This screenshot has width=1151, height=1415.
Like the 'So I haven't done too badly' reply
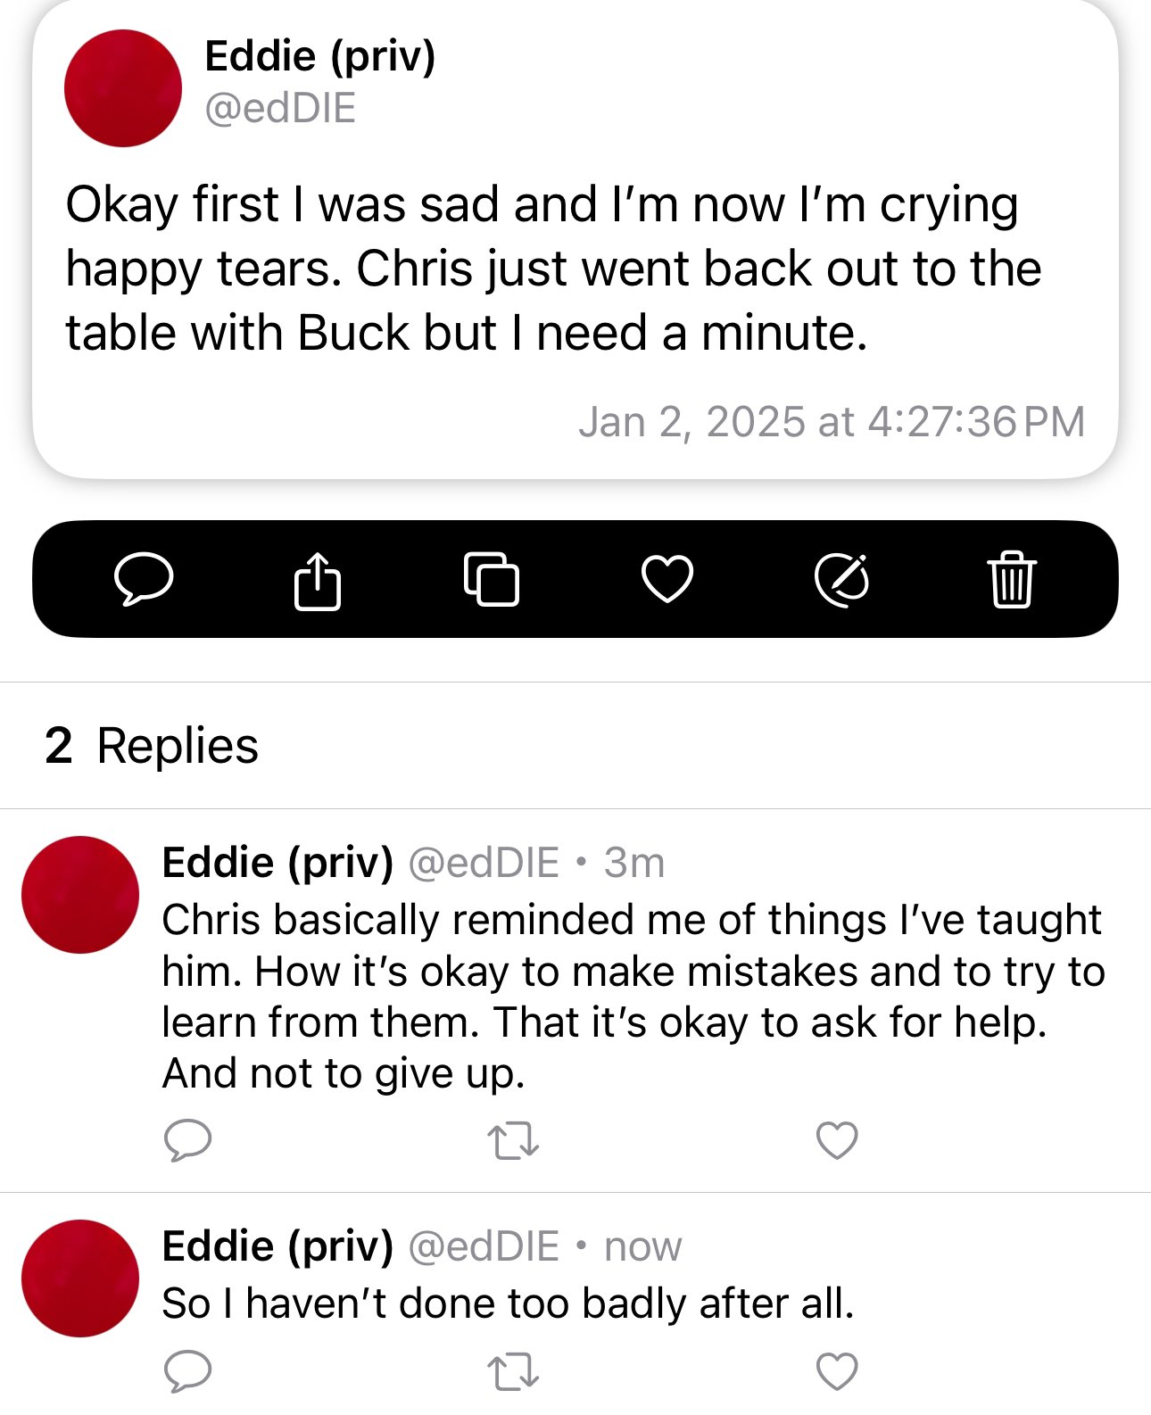click(837, 1372)
